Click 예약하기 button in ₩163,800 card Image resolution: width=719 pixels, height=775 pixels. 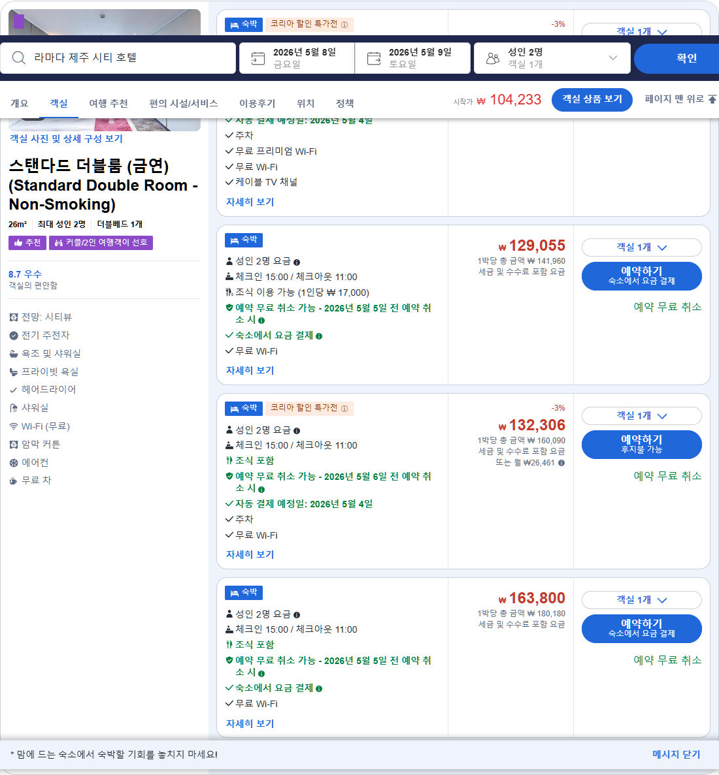click(x=641, y=629)
